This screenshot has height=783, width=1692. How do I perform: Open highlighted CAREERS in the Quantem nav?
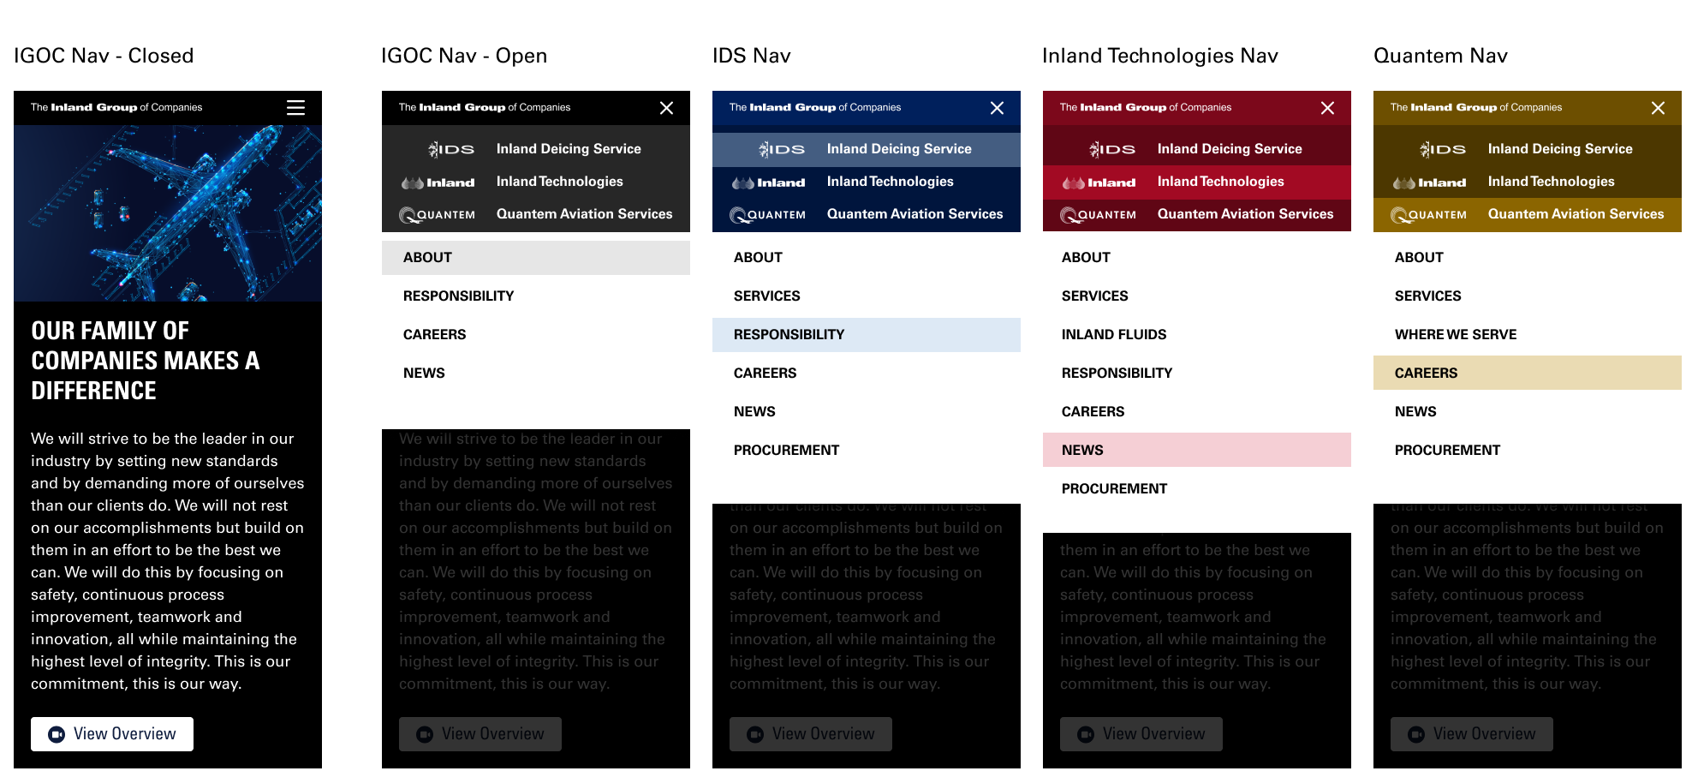point(1426,374)
